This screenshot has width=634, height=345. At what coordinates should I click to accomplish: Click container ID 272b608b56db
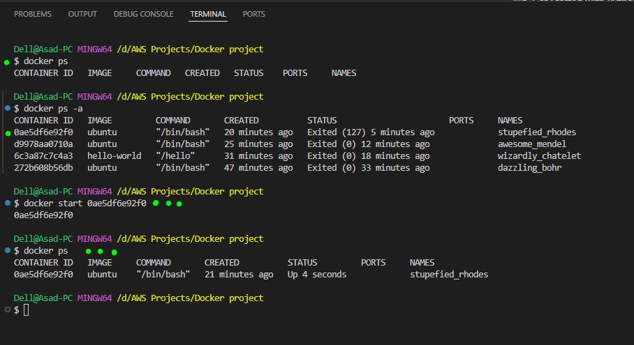pos(43,168)
